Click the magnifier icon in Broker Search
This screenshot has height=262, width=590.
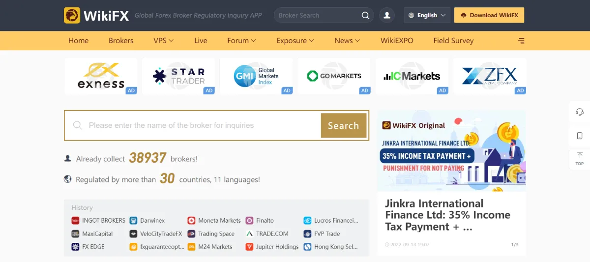point(365,15)
